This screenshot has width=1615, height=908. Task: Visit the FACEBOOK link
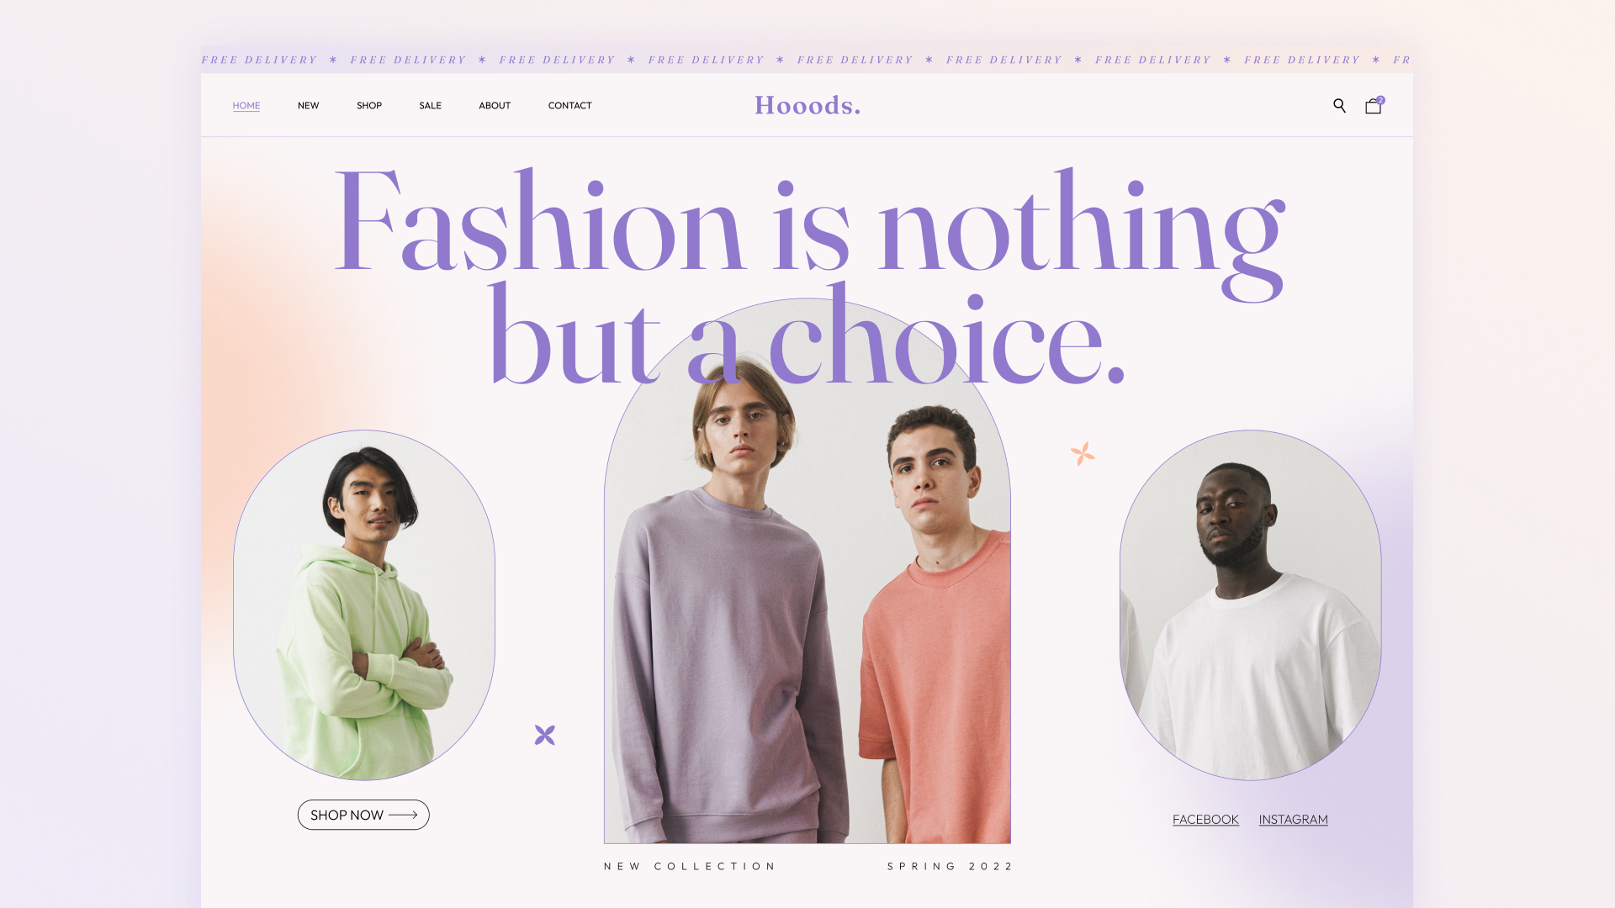point(1205,820)
